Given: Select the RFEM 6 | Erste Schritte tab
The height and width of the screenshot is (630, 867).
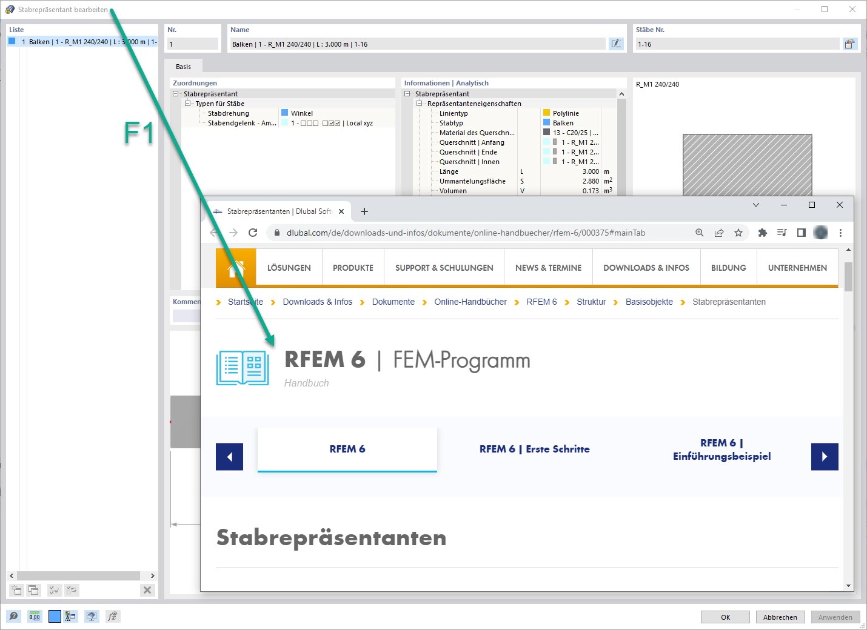Looking at the screenshot, I should (534, 449).
